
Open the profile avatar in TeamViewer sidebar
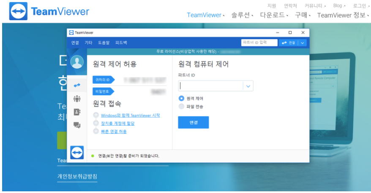pyautogui.click(x=77, y=62)
